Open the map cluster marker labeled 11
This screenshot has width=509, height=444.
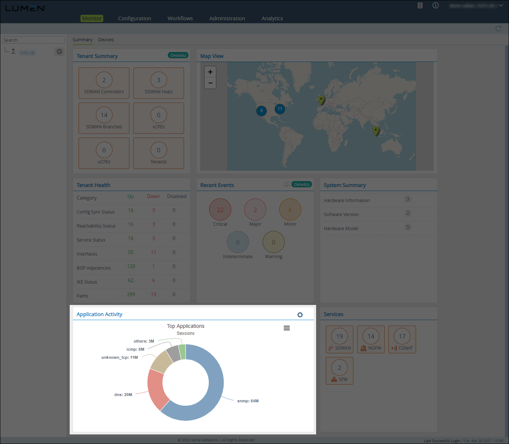tap(280, 109)
